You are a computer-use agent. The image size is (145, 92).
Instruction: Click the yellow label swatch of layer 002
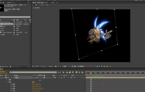click(6, 77)
